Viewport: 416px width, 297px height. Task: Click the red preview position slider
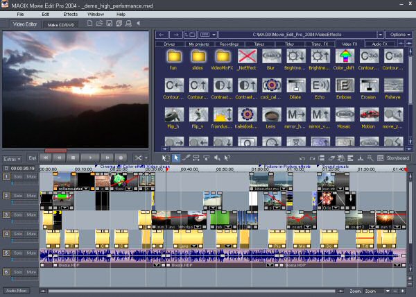(55, 151)
